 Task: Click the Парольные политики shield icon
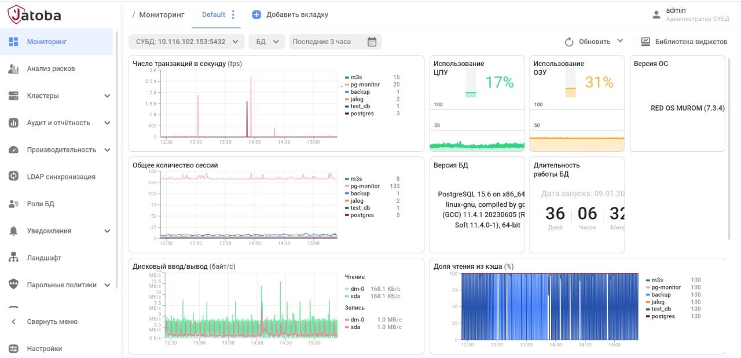pyautogui.click(x=13, y=284)
